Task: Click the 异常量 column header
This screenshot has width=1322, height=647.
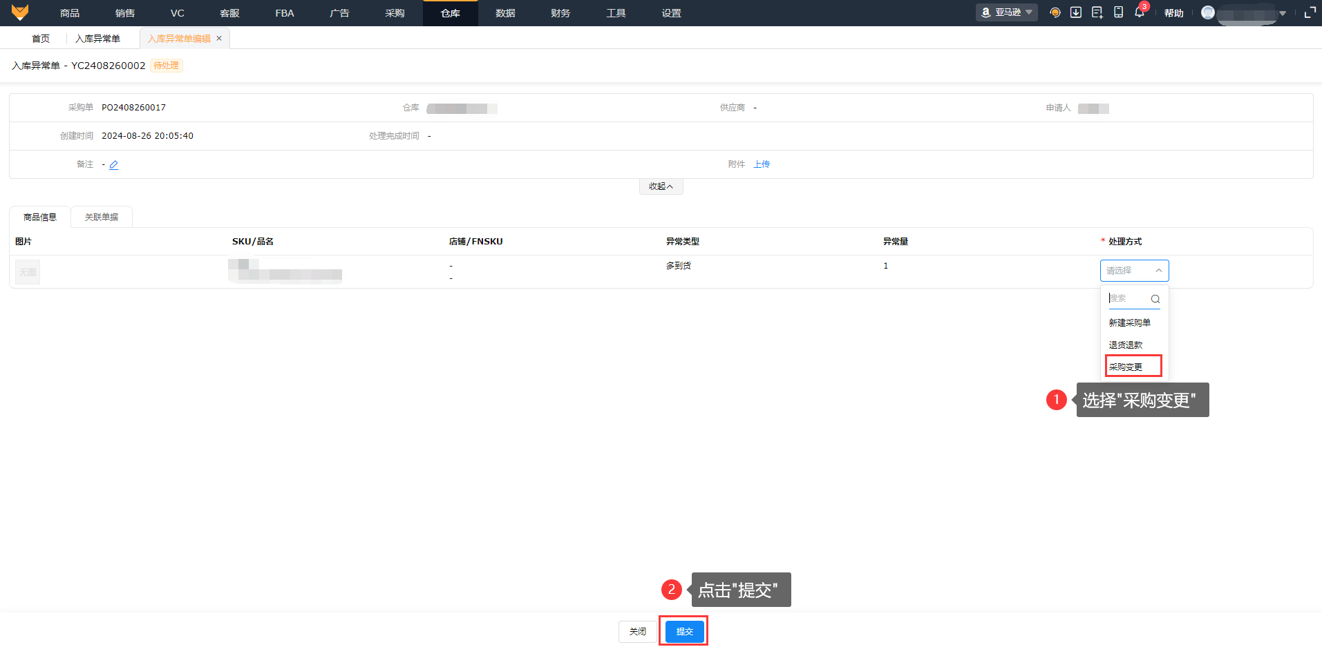Action: (x=896, y=242)
